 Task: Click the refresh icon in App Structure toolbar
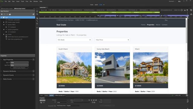[33, 14]
